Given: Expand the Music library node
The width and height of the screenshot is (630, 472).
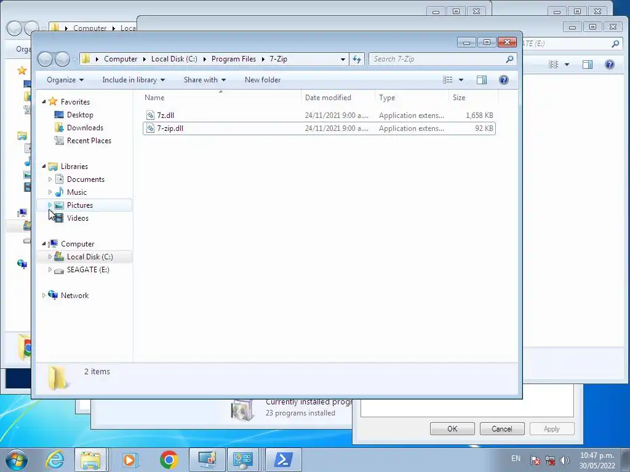Looking at the screenshot, I should click(x=50, y=192).
